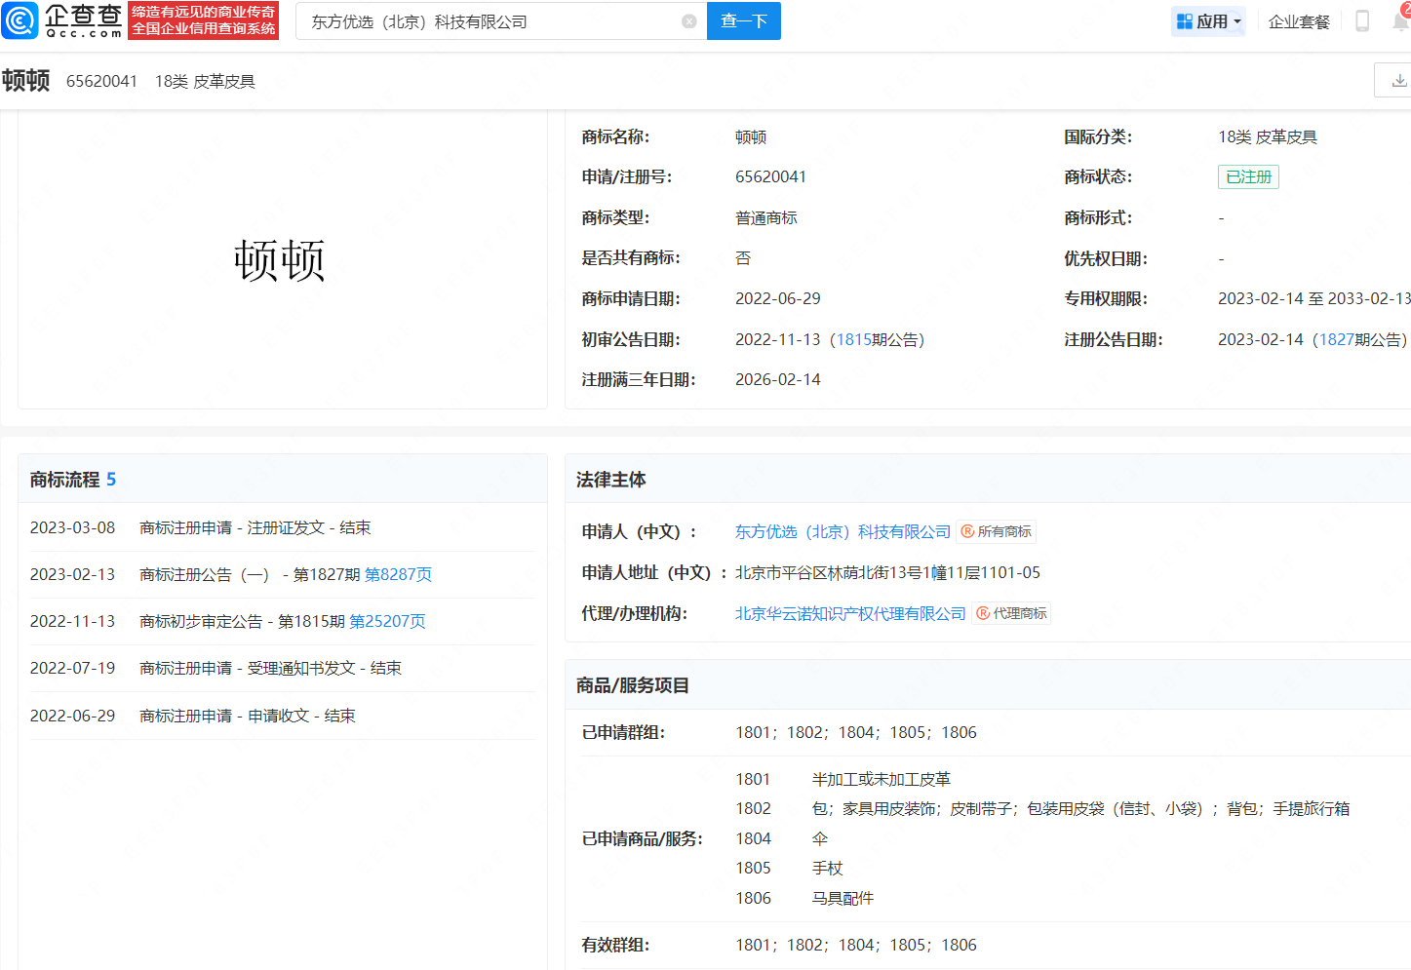Viewport: 1411px width, 970px height.
Task: Click the 1801 半加工或未加工皮革 row
Action: [843, 779]
